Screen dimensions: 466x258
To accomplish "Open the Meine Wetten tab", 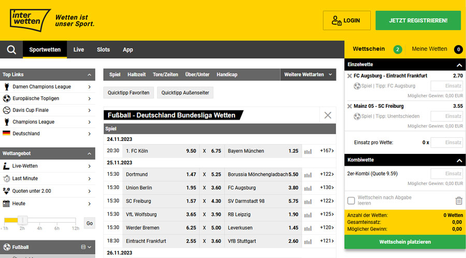I will [429, 49].
